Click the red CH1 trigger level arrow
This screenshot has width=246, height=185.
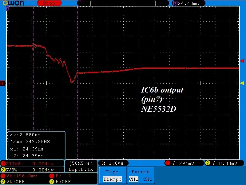click(242, 61)
